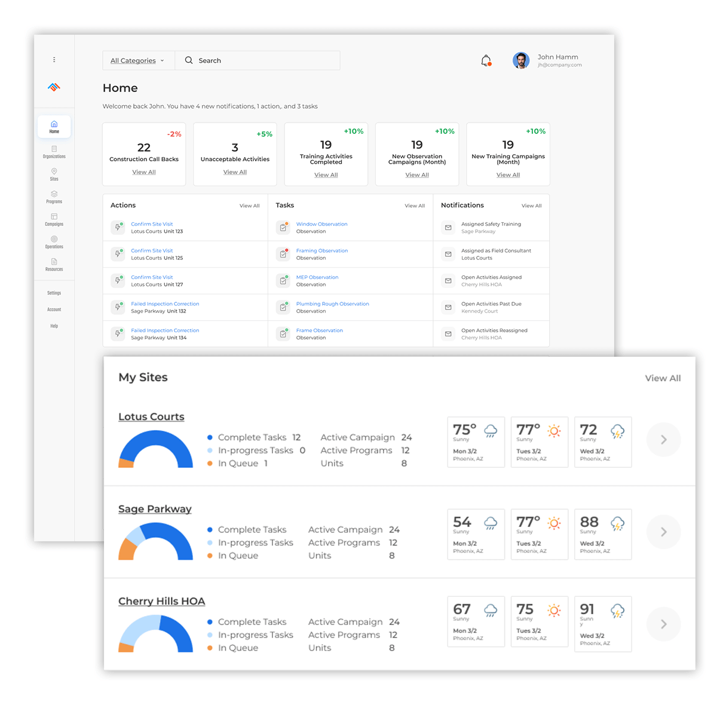Open Confirm Site Visit for Unit 127
The image size is (717, 717).
coord(152,277)
